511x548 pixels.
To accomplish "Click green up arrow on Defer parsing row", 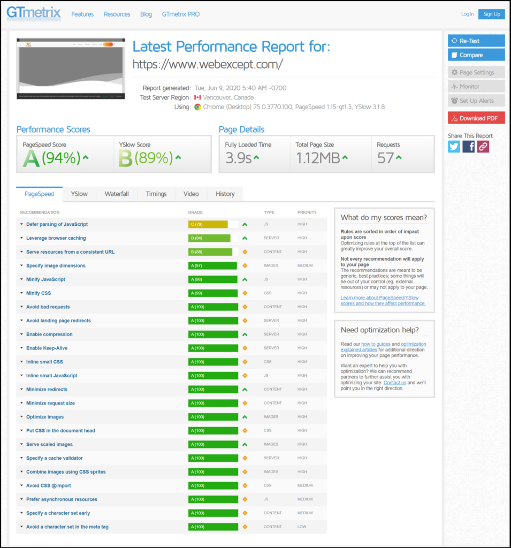I will click(x=245, y=224).
